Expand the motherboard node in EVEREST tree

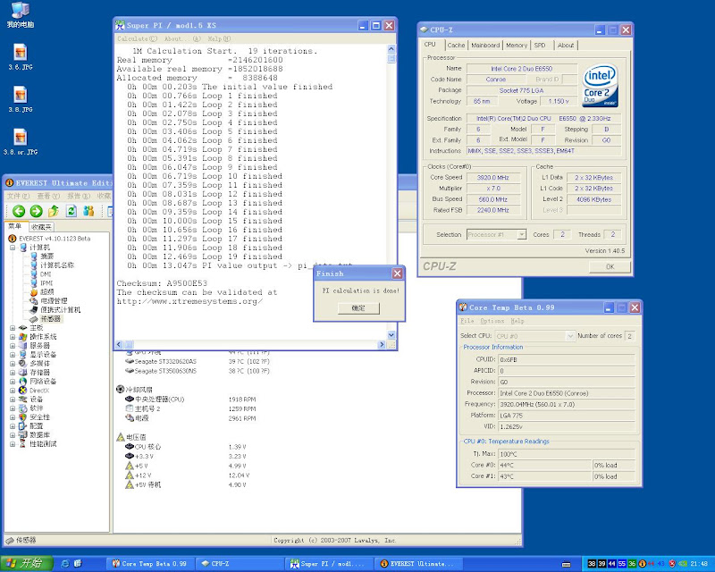click(13, 327)
